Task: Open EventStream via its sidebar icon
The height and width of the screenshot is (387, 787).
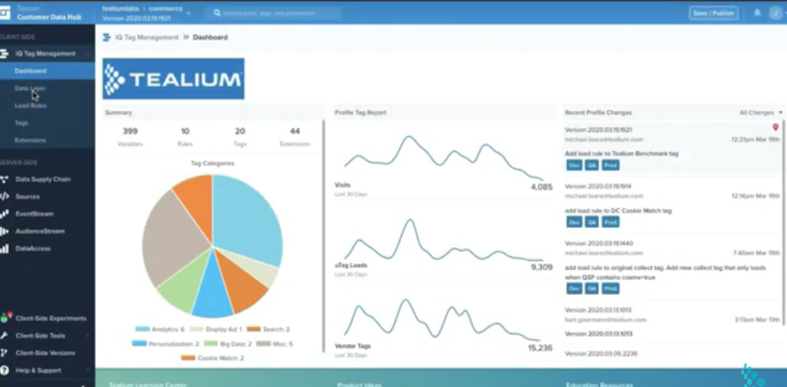Action: (x=5, y=213)
